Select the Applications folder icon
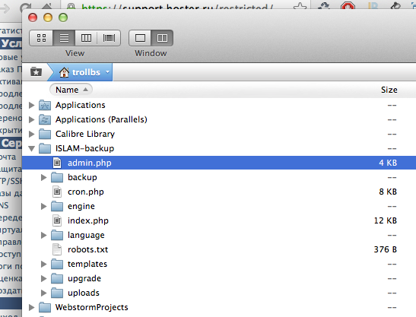Viewport: 416px width, 317px height. [45, 106]
